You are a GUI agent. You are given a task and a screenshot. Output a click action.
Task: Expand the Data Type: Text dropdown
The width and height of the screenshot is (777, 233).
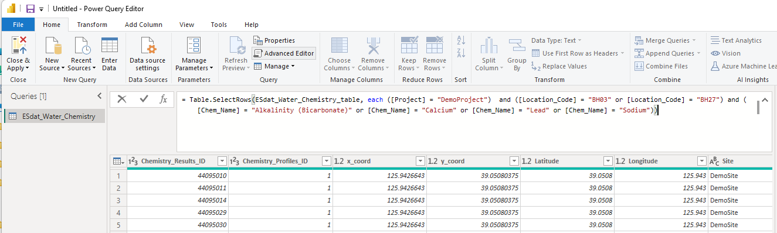(x=557, y=40)
